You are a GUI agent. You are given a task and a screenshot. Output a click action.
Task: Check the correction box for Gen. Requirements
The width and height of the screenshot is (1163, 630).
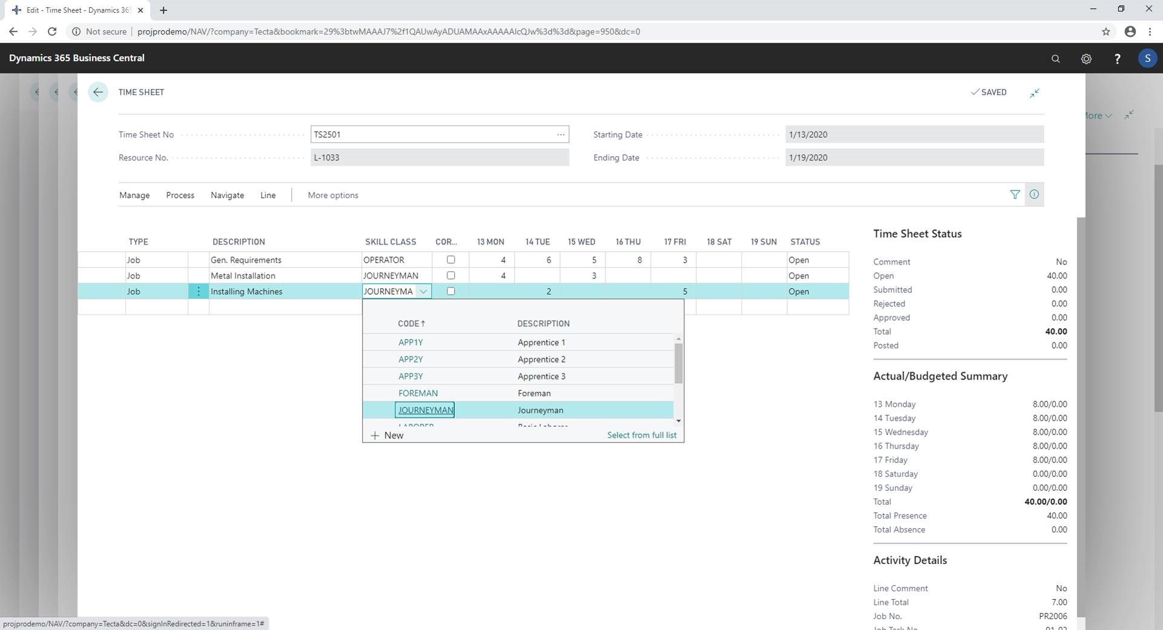point(450,260)
